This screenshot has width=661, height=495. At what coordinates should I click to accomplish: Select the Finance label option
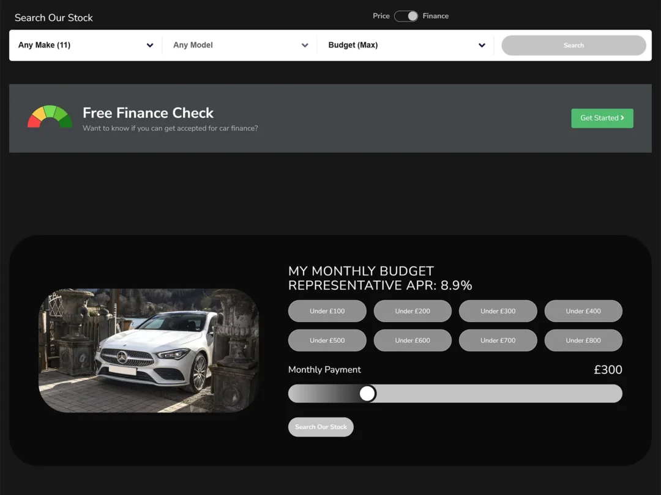(x=435, y=16)
